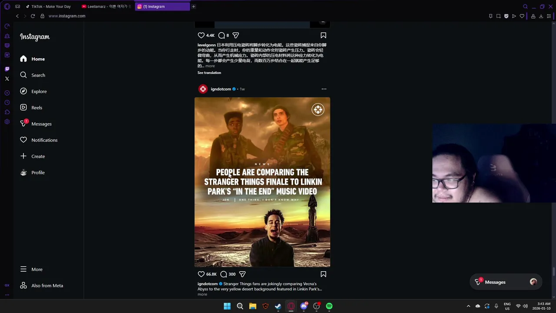Like the levelgonn post with 4.4K likes
Image resolution: width=556 pixels, height=313 pixels.
(x=201, y=35)
